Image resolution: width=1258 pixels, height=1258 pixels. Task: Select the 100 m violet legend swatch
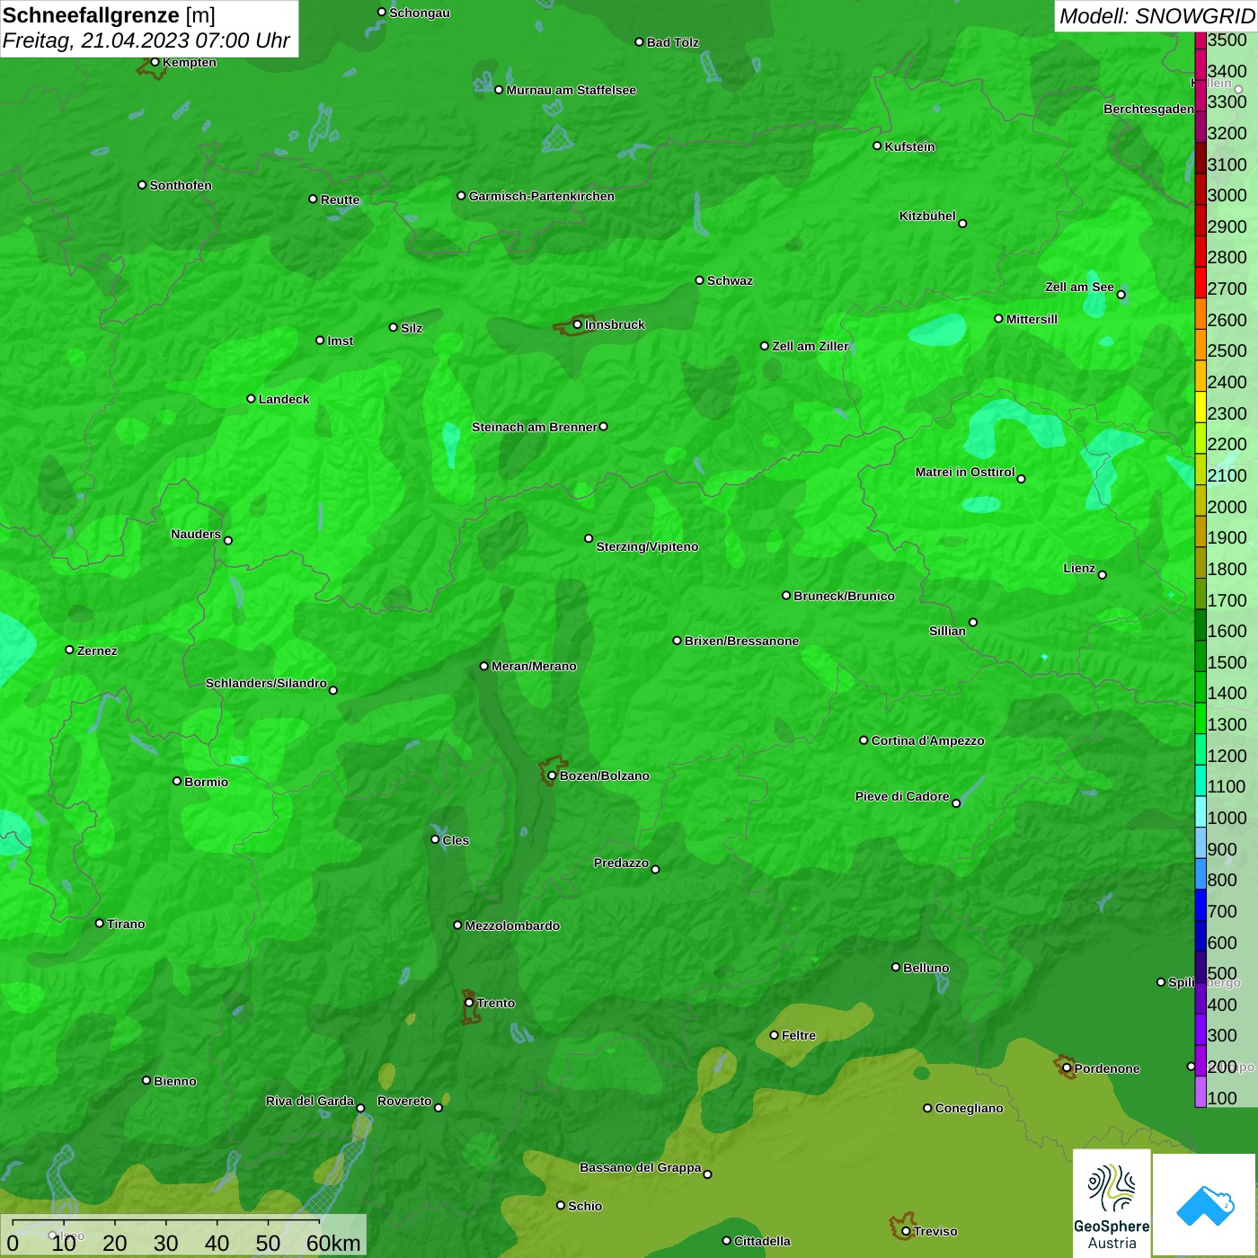1200,1093
